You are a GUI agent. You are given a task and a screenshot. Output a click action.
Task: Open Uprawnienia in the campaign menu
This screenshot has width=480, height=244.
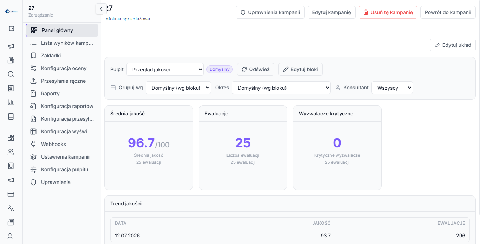[x=62, y=182]
